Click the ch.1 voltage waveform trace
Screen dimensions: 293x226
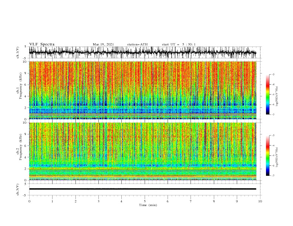pyautogui.click(x=142, y=52)
